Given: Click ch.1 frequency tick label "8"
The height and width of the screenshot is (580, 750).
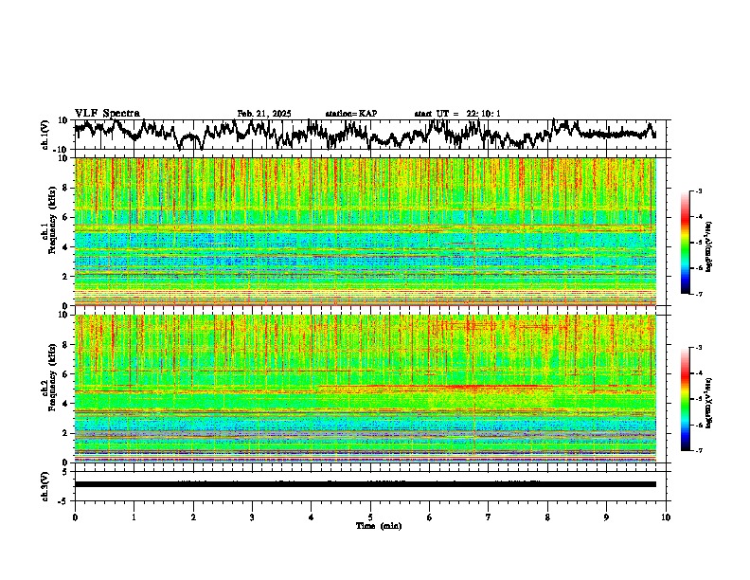Looking at the screenshot, I should coord(66,188).
